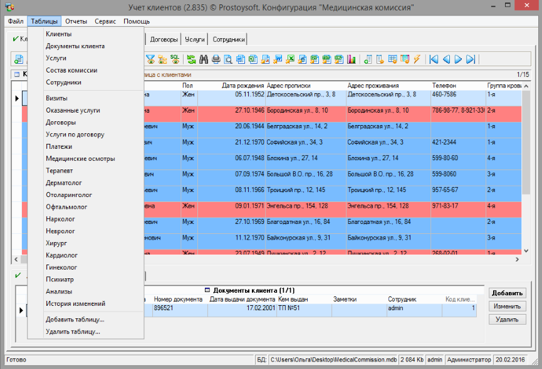Viewport: 542px width, 369px height.
Task: Jump to the first record using the arrow icon
Action: click(x=434, y=59)
